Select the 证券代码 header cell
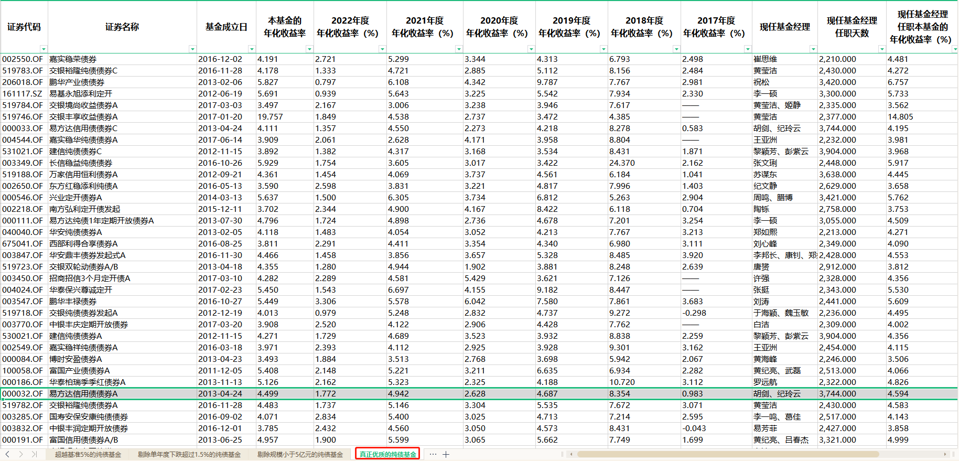The image size is (959, 461). pos(24,27)
